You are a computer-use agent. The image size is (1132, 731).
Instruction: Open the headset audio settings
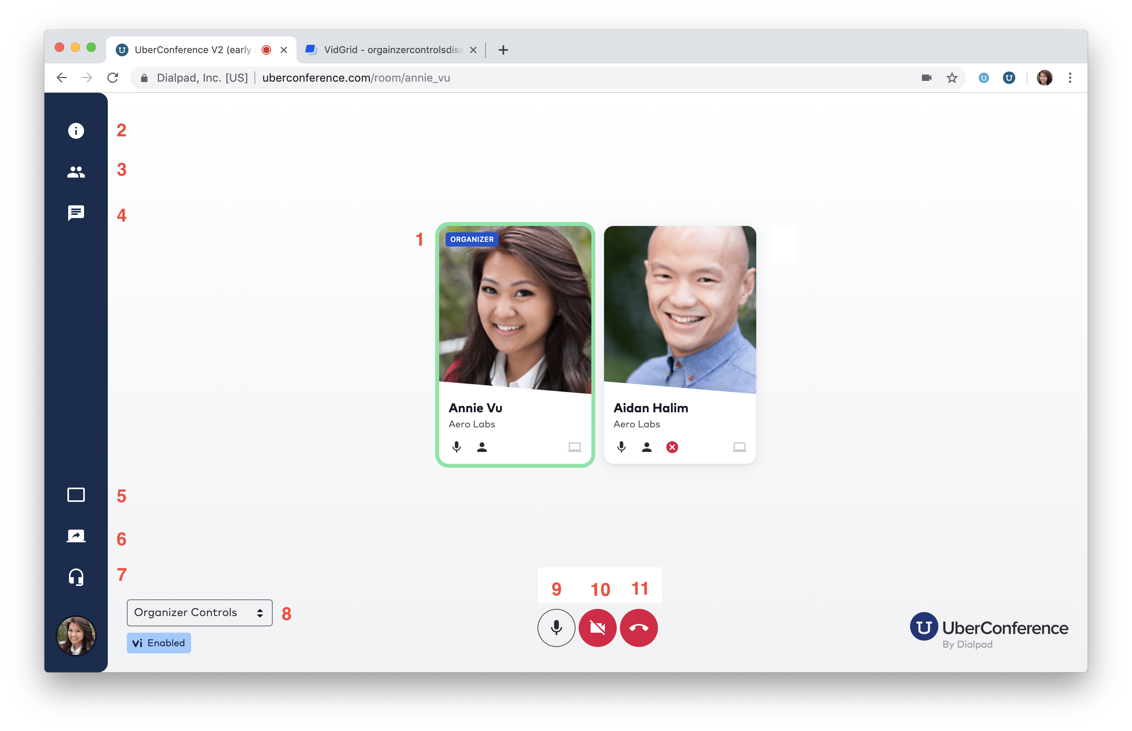(x=75, y=577)
